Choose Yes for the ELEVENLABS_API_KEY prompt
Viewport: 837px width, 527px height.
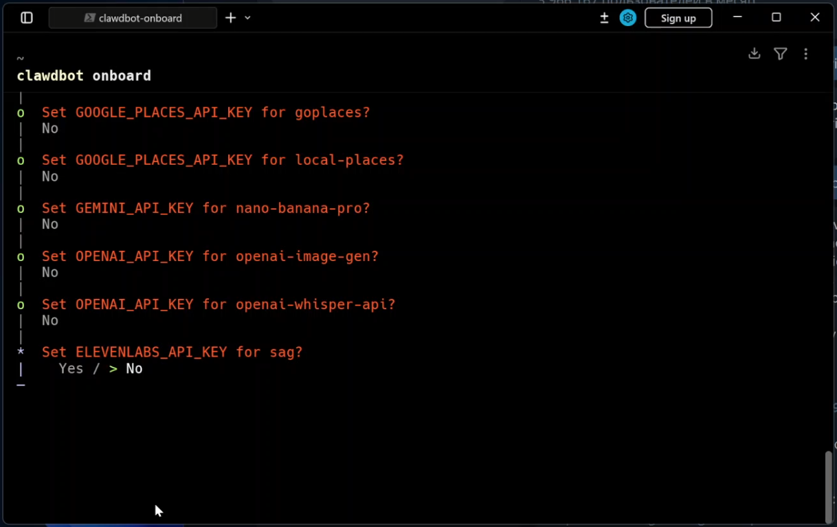71,369
